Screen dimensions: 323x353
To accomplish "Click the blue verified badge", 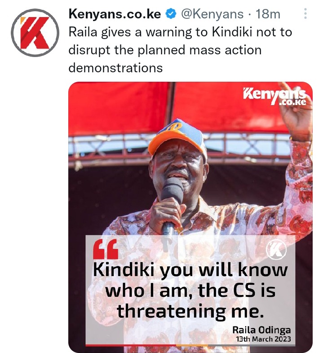I will 171,14.
